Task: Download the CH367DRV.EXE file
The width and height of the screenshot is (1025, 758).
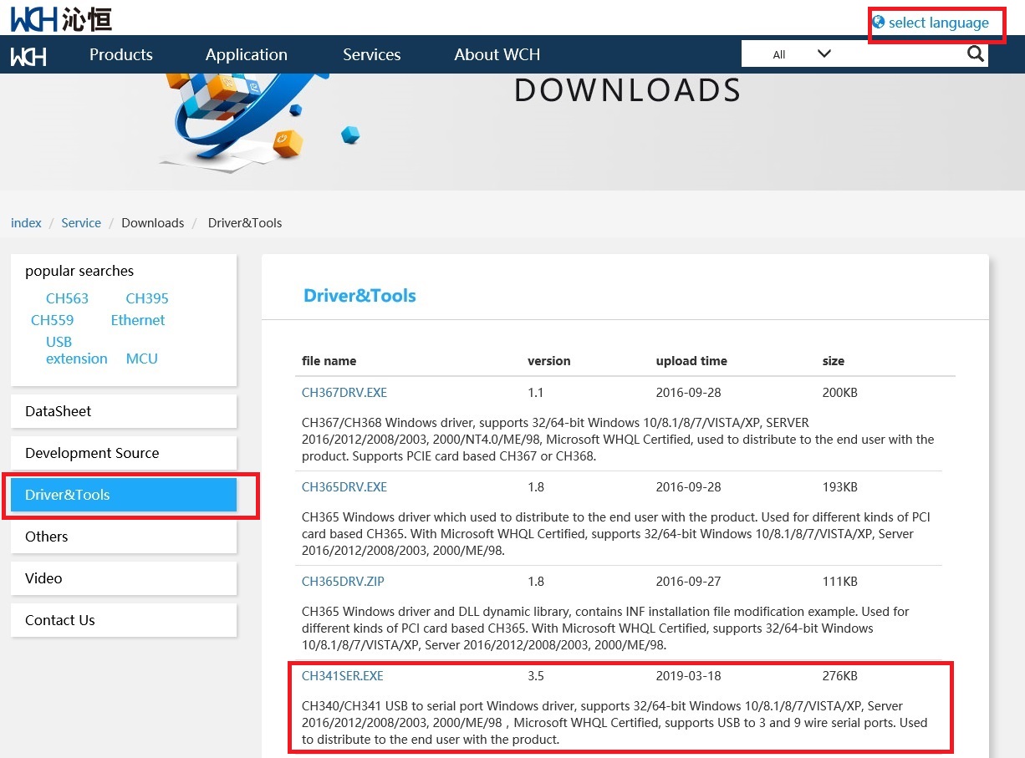Action: (344, 393)
